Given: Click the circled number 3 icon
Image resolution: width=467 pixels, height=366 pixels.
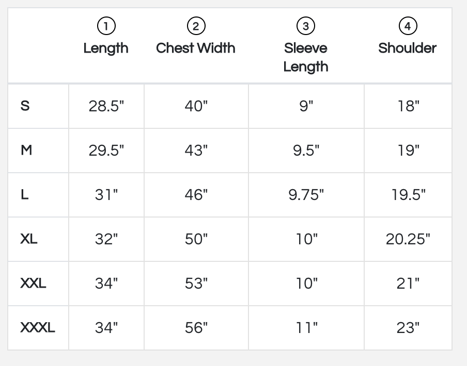Looking at the screenshot, I should (306, 25).
